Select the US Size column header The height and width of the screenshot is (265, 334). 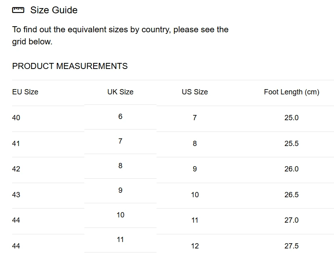point(195,92)
